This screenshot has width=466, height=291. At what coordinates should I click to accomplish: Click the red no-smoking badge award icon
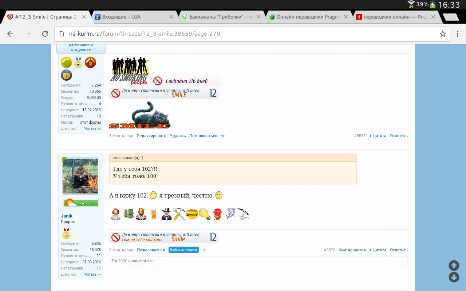(217, 214)
